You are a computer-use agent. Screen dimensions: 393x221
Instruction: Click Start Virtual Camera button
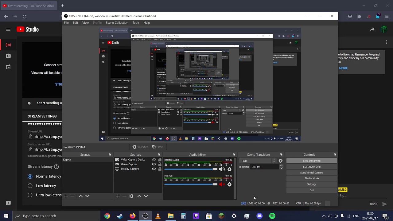coord(312,173)
